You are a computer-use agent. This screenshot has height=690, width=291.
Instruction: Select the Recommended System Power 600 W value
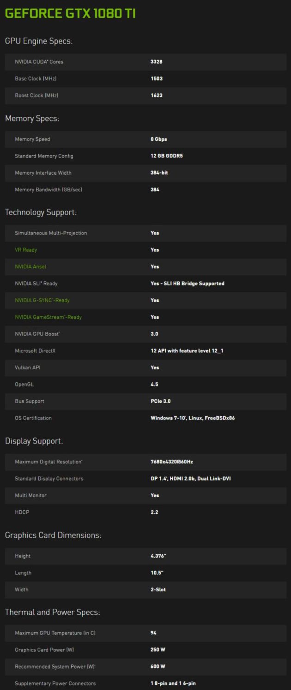pos(158,666)
